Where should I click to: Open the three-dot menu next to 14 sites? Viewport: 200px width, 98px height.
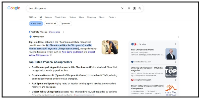(175, 44)
